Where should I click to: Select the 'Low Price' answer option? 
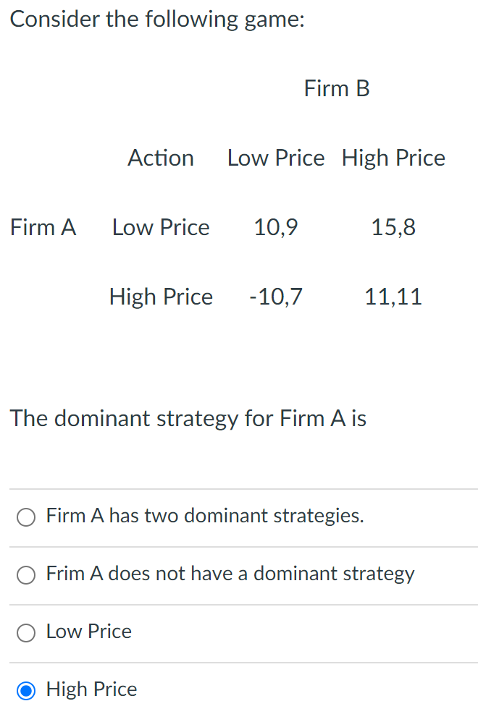26,632
